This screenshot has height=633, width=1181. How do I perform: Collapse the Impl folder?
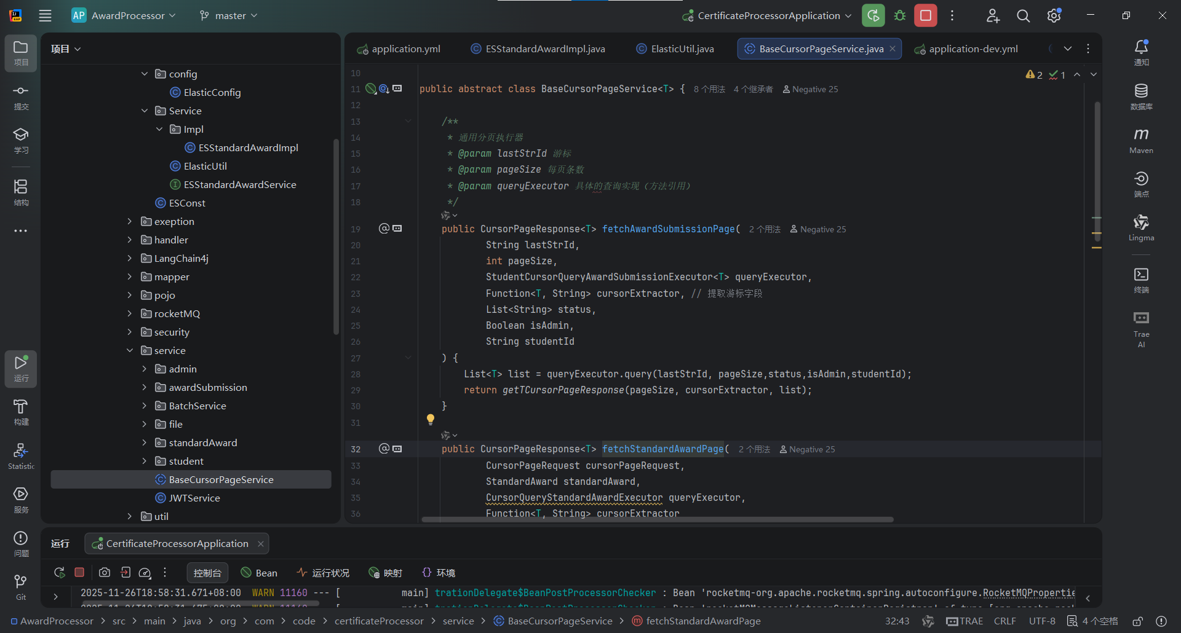[159, 129]
